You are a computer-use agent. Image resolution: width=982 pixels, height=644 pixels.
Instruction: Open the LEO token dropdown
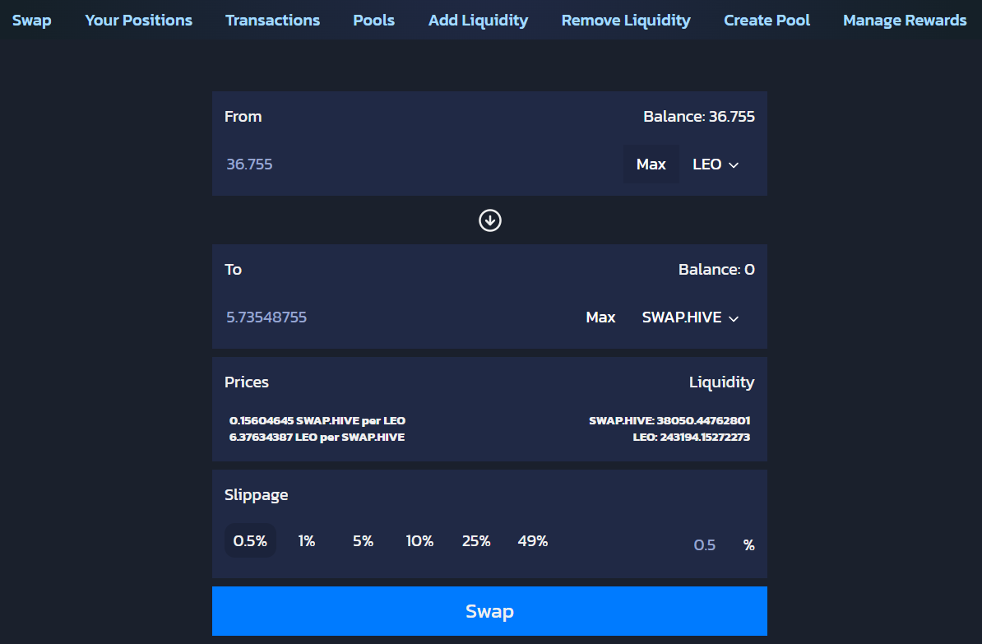click(x=716, y=164)
